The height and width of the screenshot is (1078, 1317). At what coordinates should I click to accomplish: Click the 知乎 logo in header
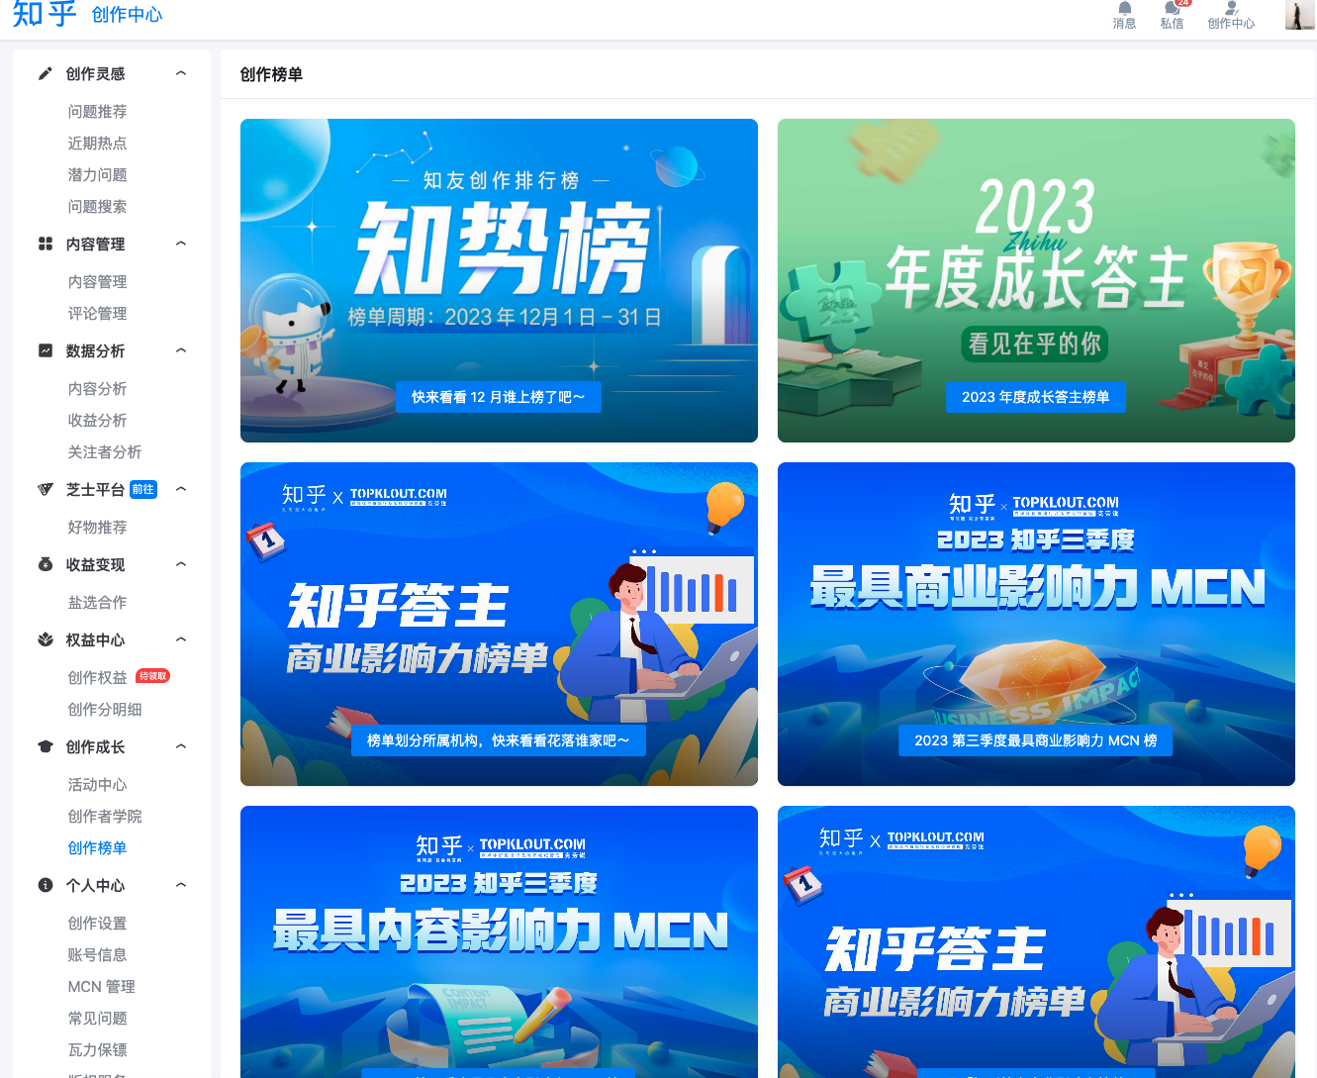(45, 14)
